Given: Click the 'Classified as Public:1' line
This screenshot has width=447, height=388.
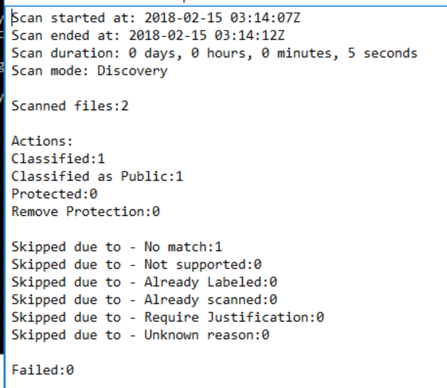Looking at the screenshot, I should [97, 176].
